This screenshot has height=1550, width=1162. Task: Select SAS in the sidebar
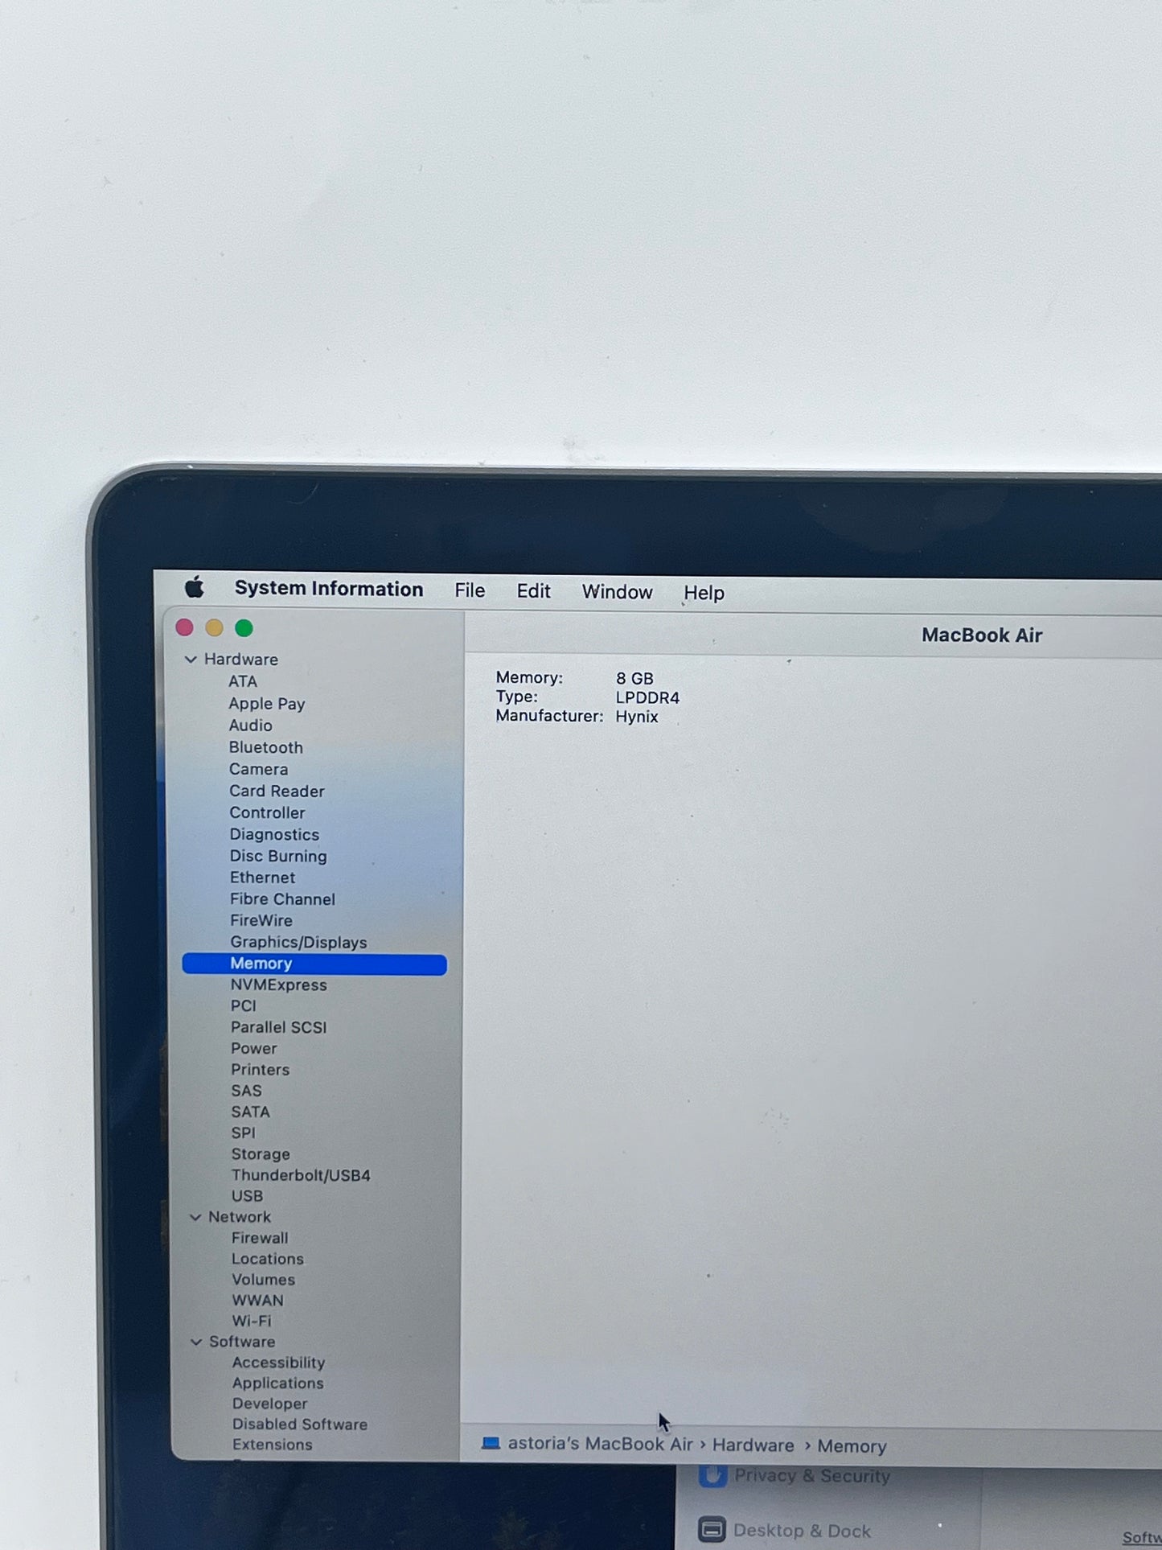coord(247,1091)
